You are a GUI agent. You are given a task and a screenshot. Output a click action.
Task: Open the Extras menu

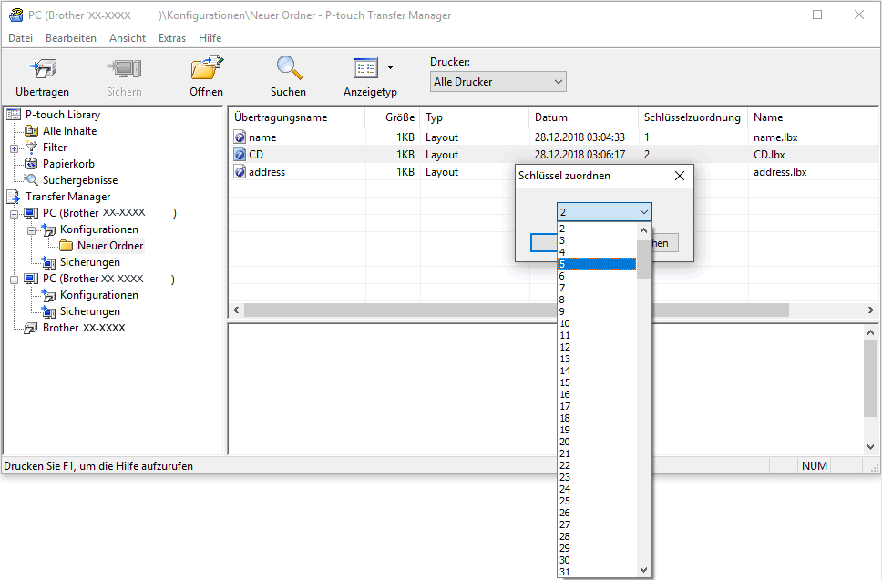[x=172, y=38]
